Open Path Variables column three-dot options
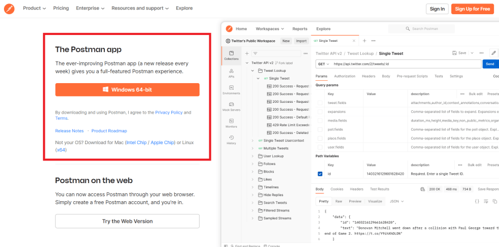 (x=460, y=165)
